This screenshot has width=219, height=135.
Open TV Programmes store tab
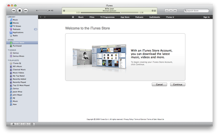(x=107, y=17)
